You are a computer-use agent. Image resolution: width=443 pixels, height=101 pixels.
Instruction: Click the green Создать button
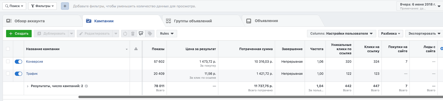coord(19,34)
